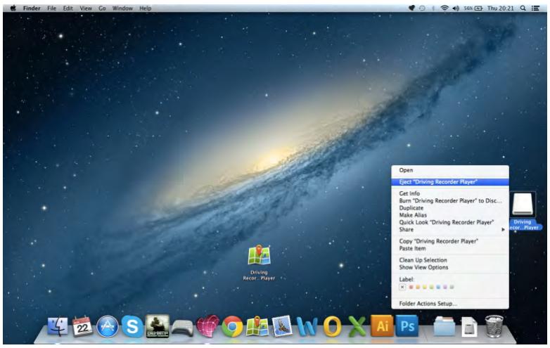Expand the Share submenu
The height and width of the screenshot is (348, 550).
450,230
